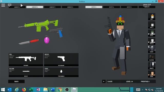Click the Back button
This screenshot has width=164, height=92.
click(x=16, y=82)
